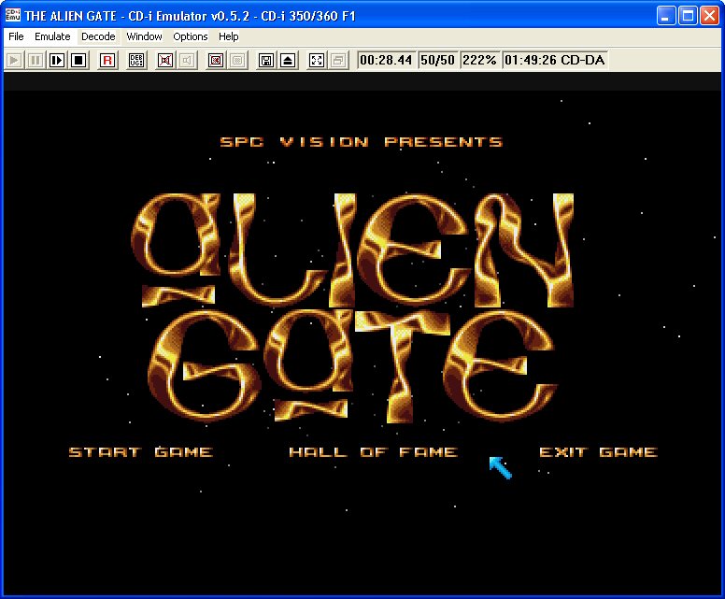Screen dimensions: 725x599
Task: Eject the disc with the eject icon
Action: coord(288,60)
